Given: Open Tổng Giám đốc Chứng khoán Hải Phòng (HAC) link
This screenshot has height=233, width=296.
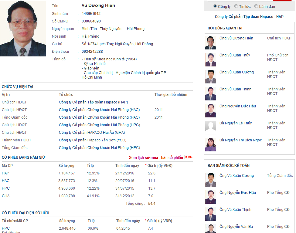Looking at the screenshot, I should [x=99, y=117].
